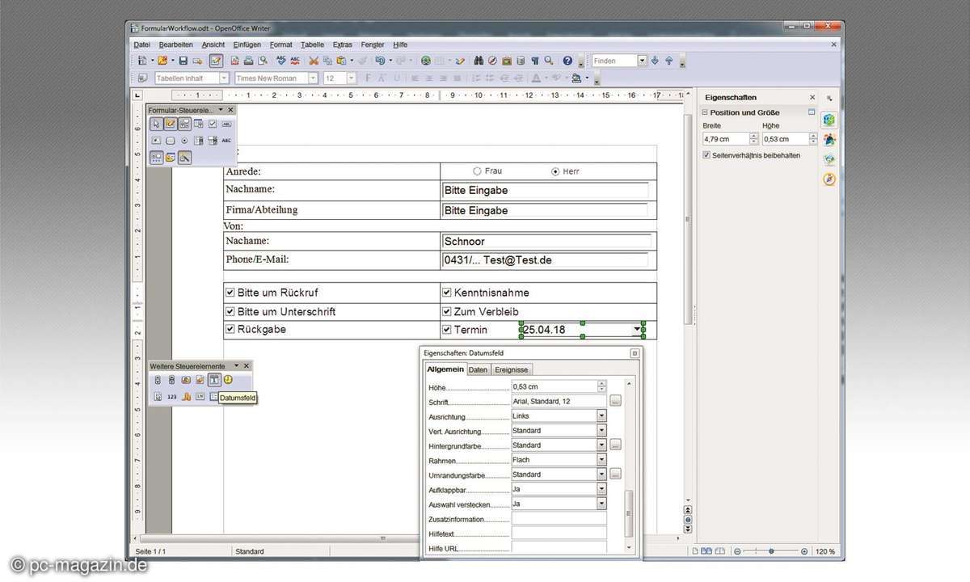
Task: Close the Weitere Steuerelemente toolbar
Action: click(x=247, y=366)
